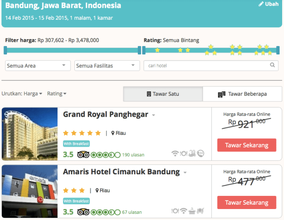Open the Semua Area dropdown
Image resolution: width=284 pixels, height=220 pixels.
point(38,65)
